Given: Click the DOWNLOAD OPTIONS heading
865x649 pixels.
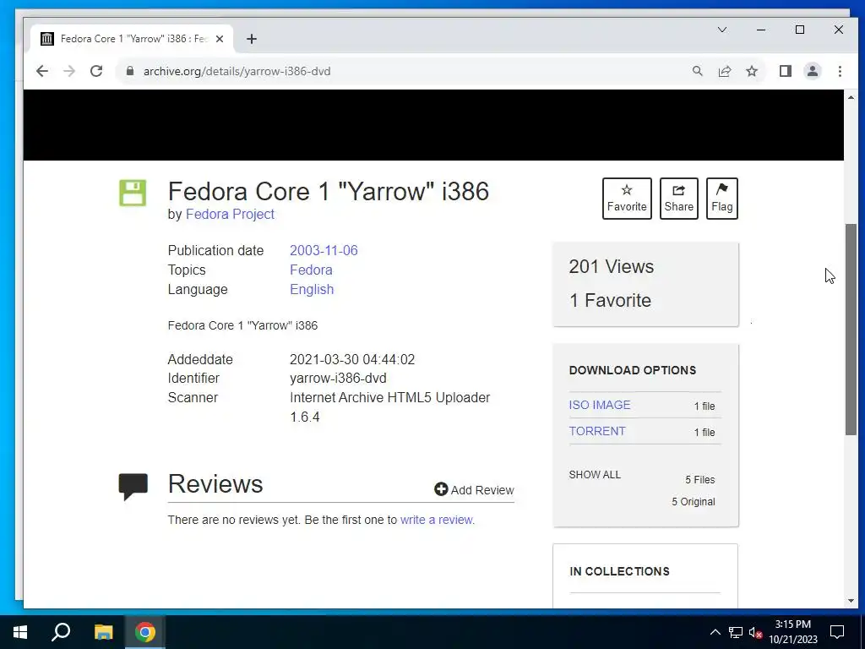Looking at the screenshot, I should click(x=632, y=370).
